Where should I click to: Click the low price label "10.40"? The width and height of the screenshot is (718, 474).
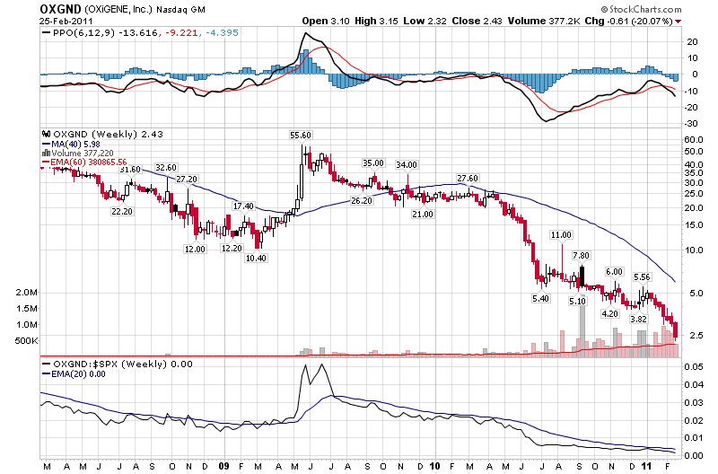(256, 258)
